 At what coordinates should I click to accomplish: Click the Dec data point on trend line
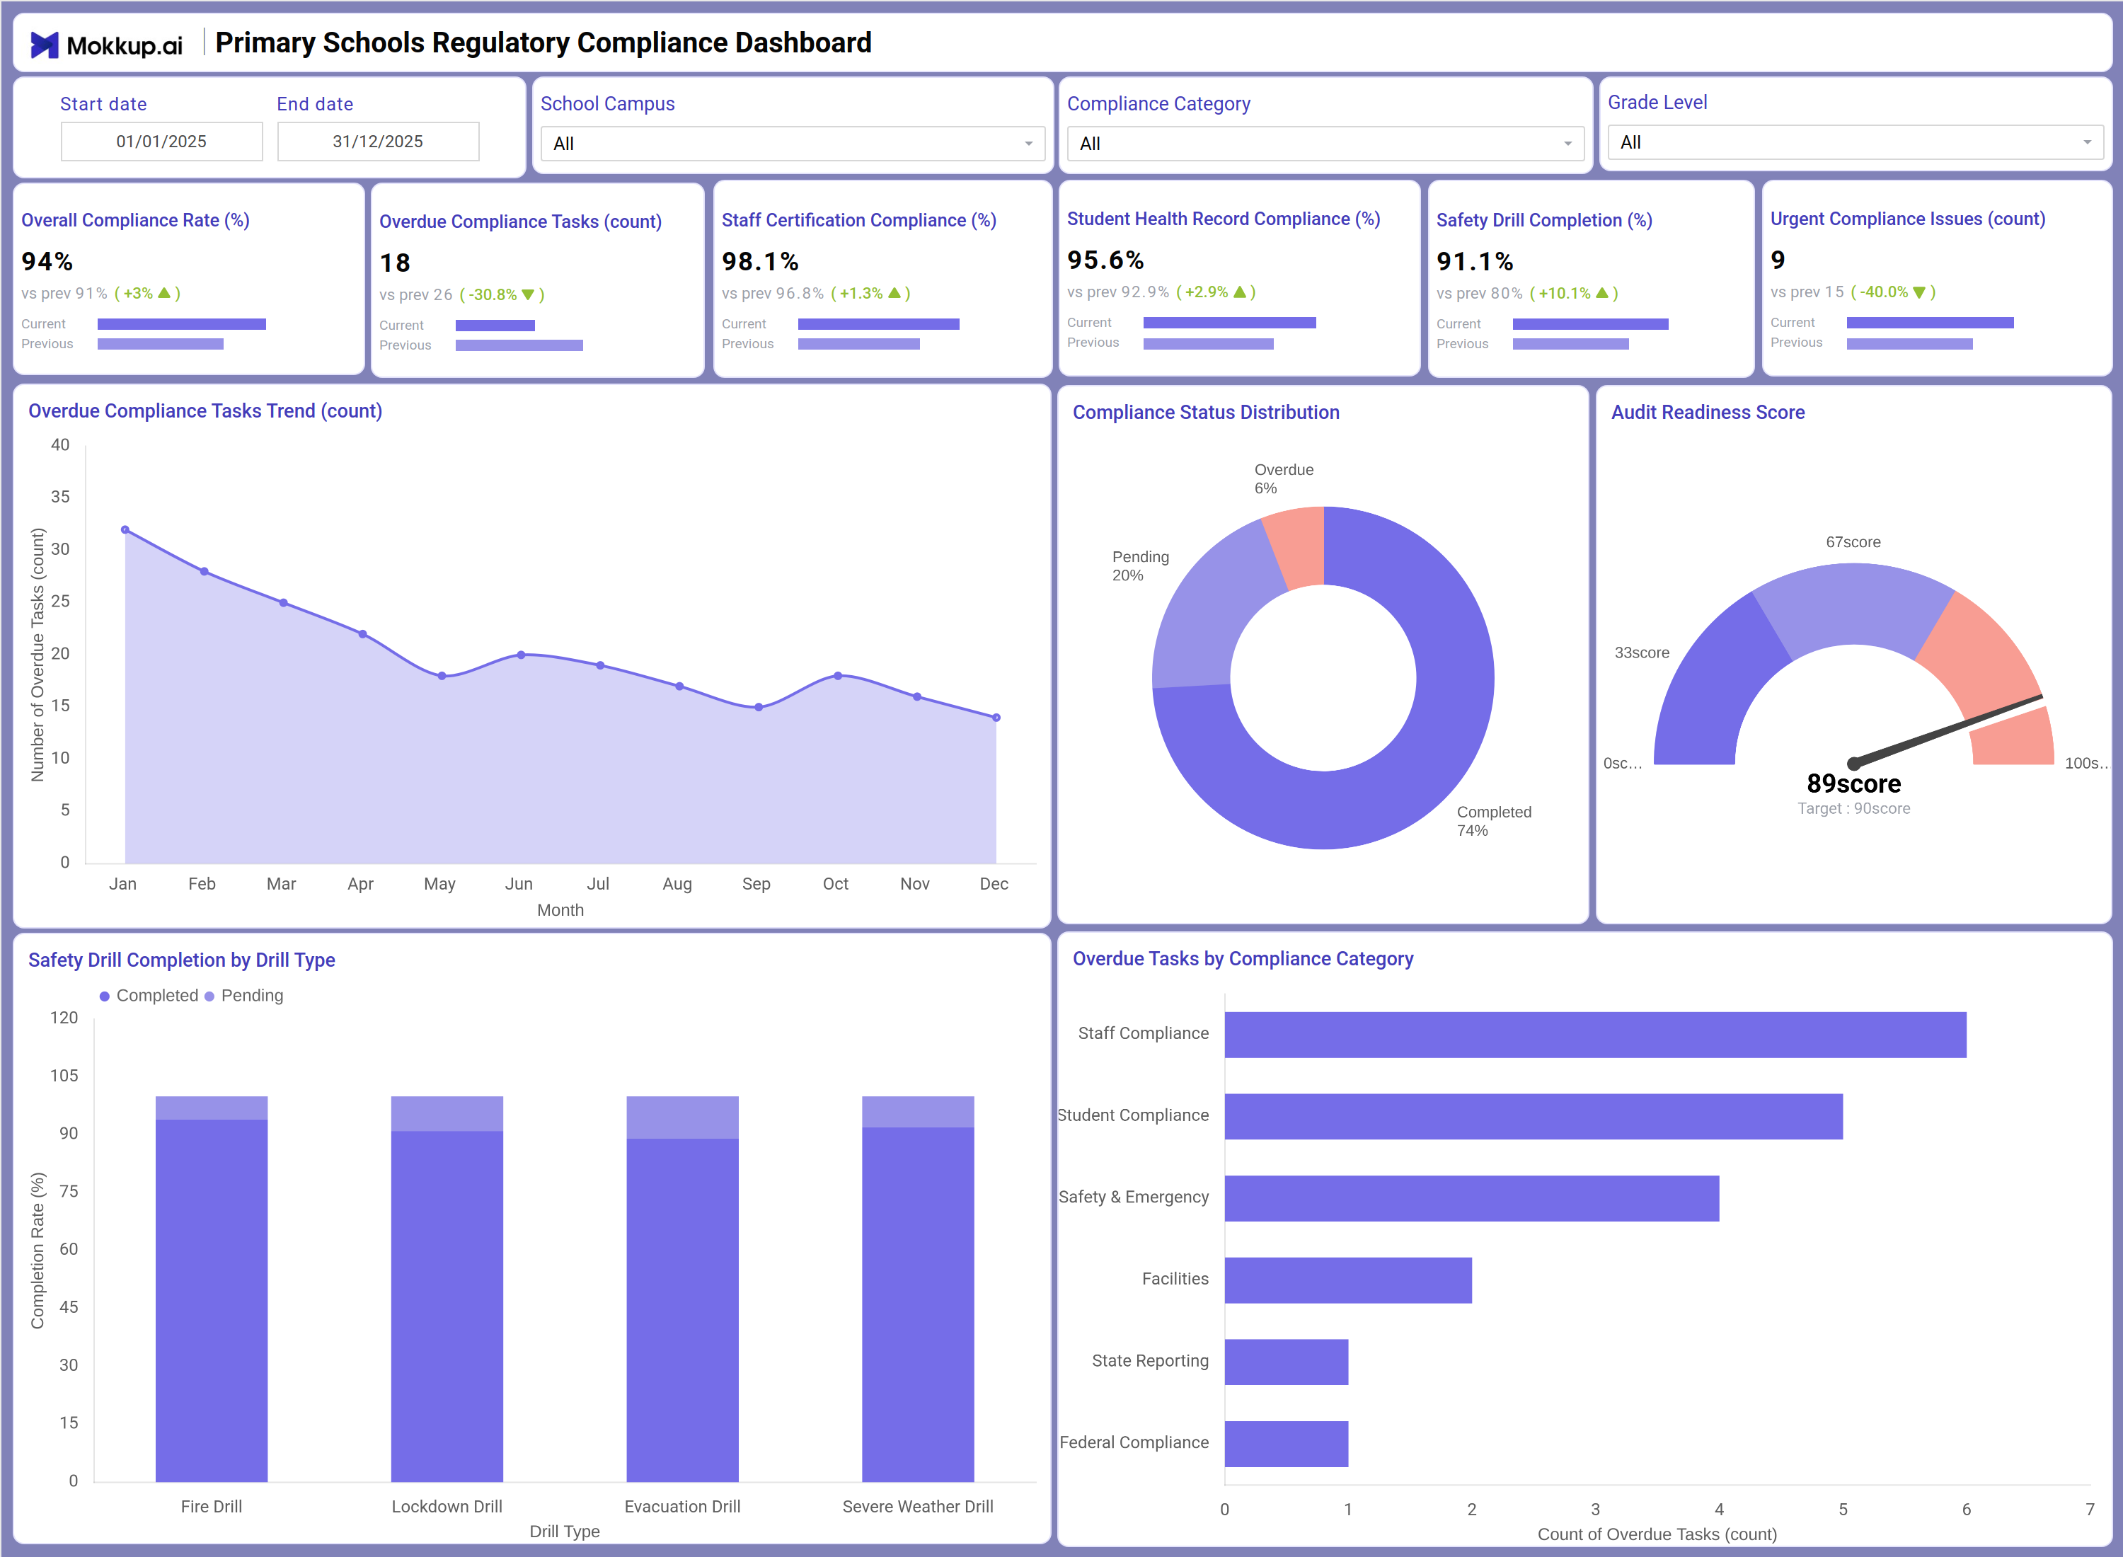coord(996,717)
